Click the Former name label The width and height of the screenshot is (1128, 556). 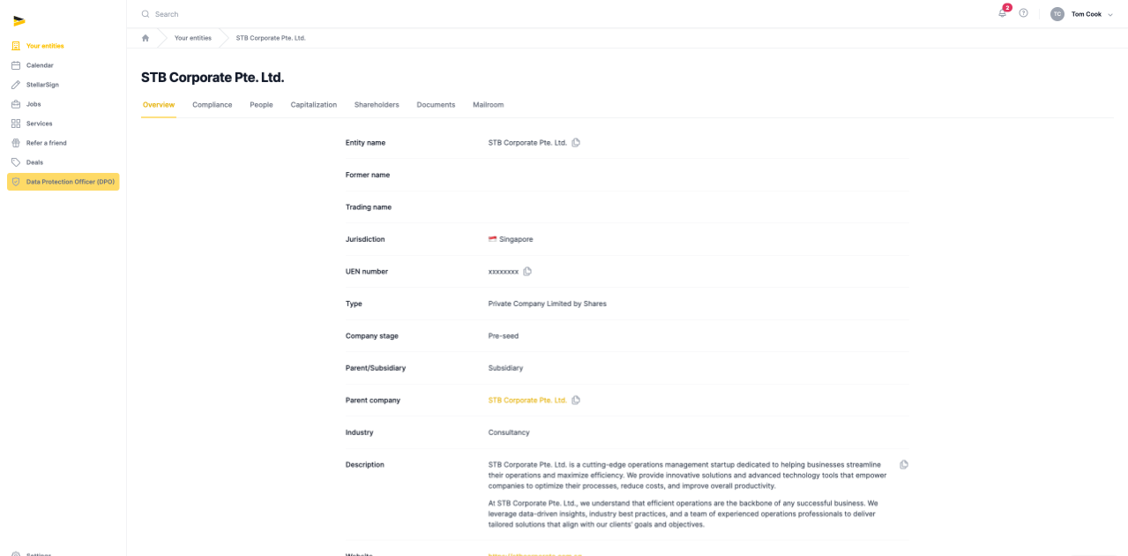368,175
